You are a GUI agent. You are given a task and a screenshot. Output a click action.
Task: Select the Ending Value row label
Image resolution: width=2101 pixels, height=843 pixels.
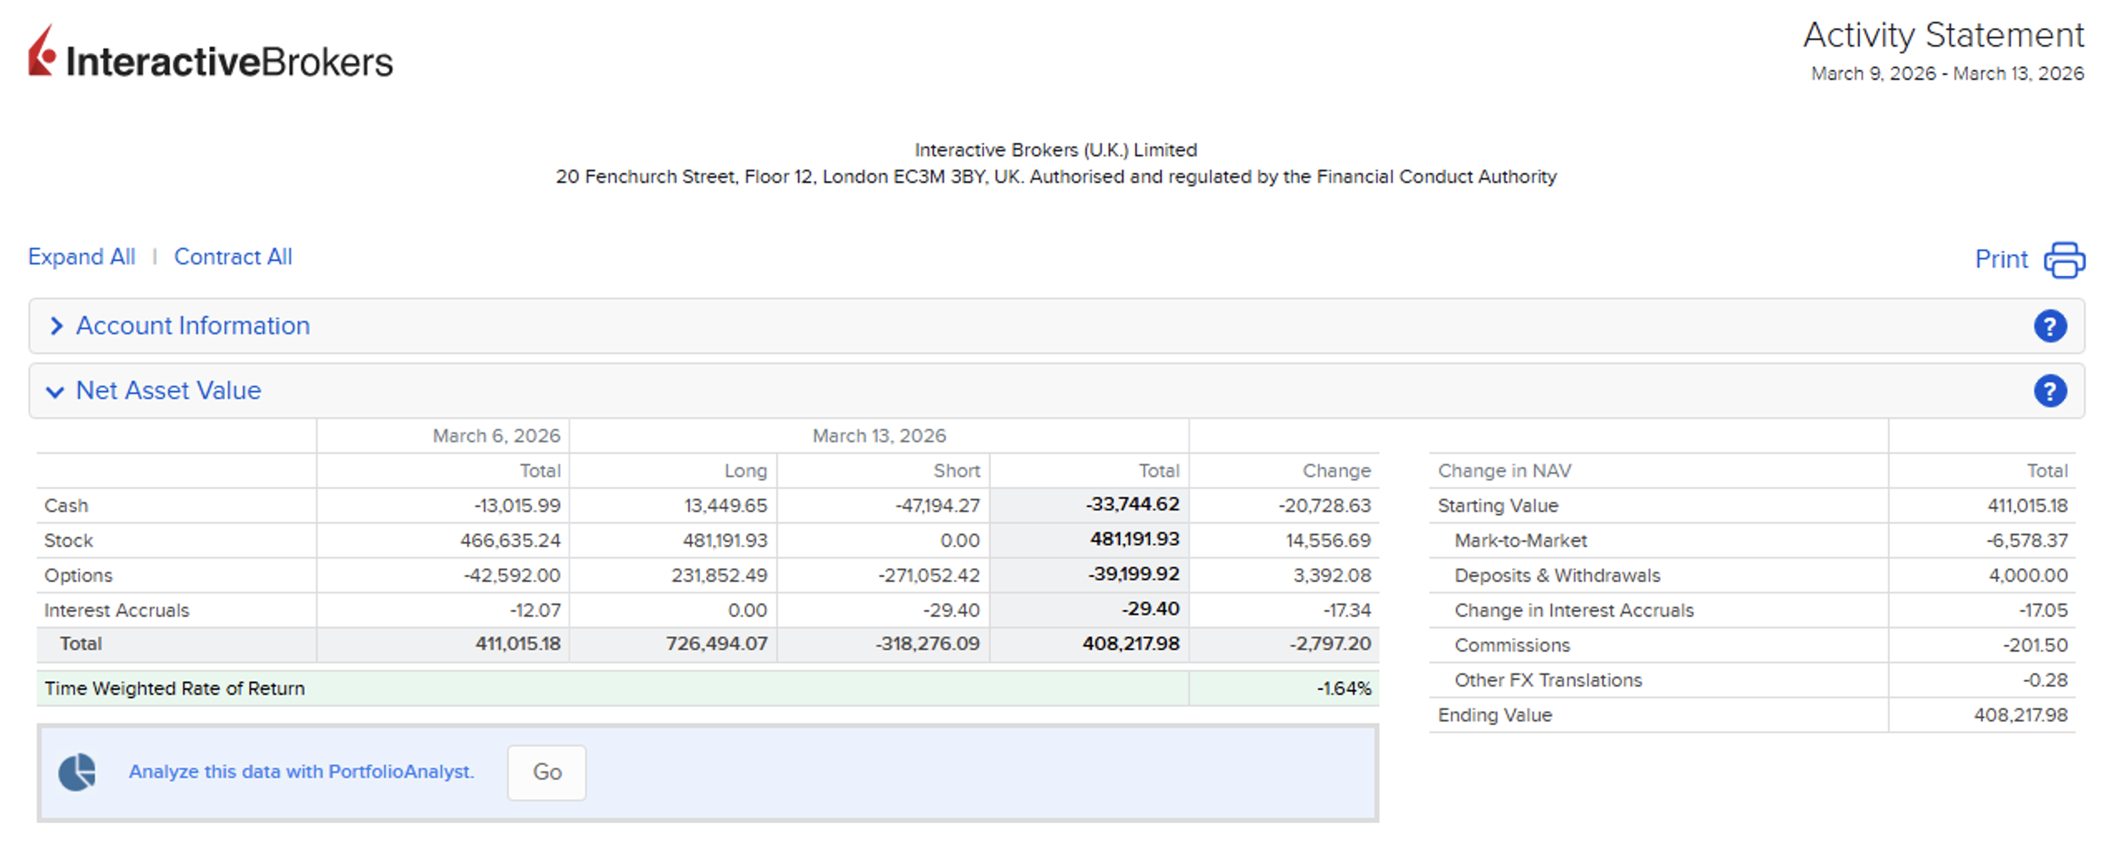(1494, 715)
